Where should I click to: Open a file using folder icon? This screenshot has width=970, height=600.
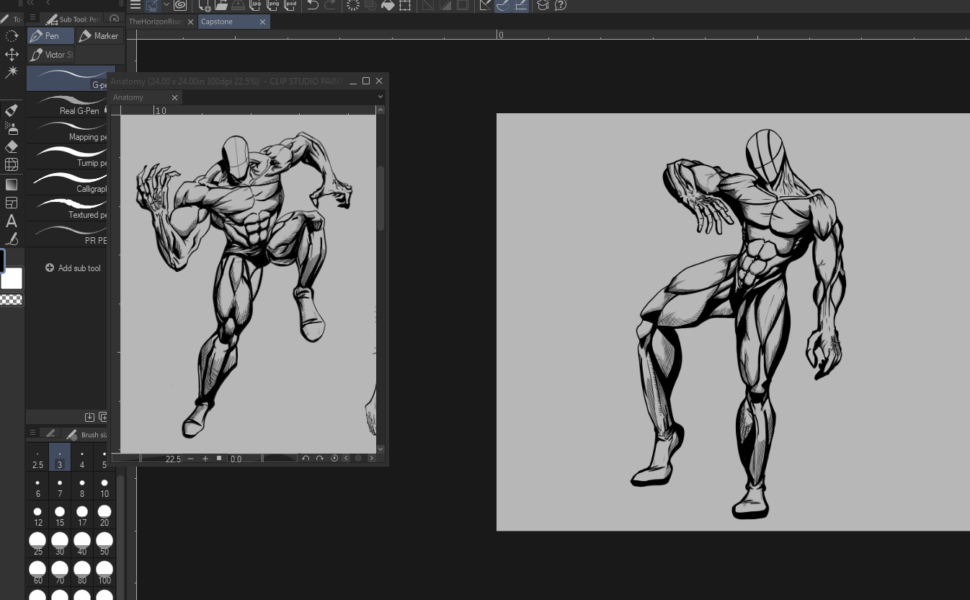click(221, 5)
